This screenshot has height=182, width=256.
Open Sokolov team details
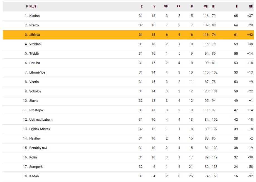pos(35,91)
